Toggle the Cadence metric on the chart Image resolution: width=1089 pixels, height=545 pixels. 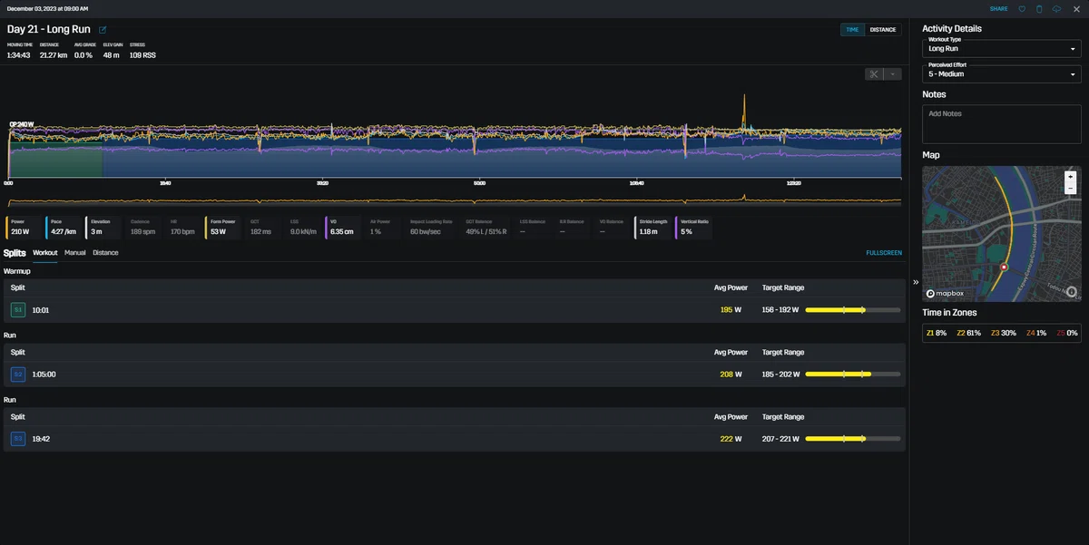coord(142,227)
